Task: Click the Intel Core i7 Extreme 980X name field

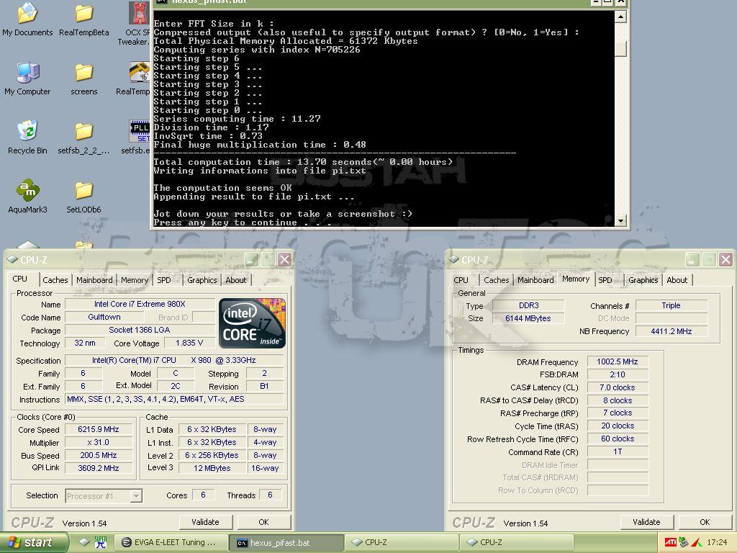Action: coord(140,304)
